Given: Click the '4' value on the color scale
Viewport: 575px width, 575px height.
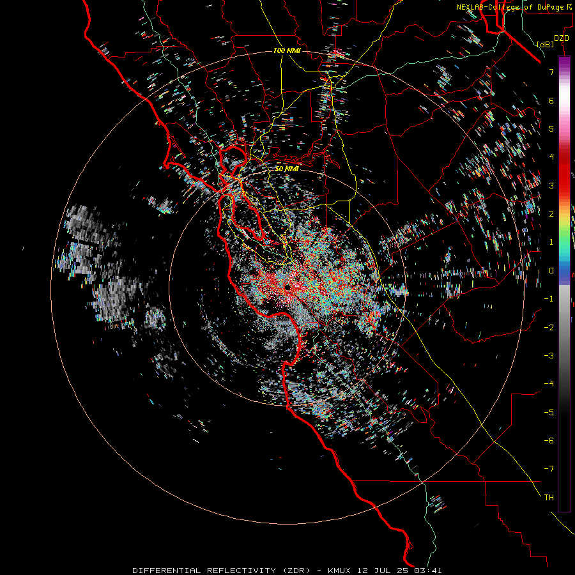Looking at the screenshot, I should click(x=551, y=157).
